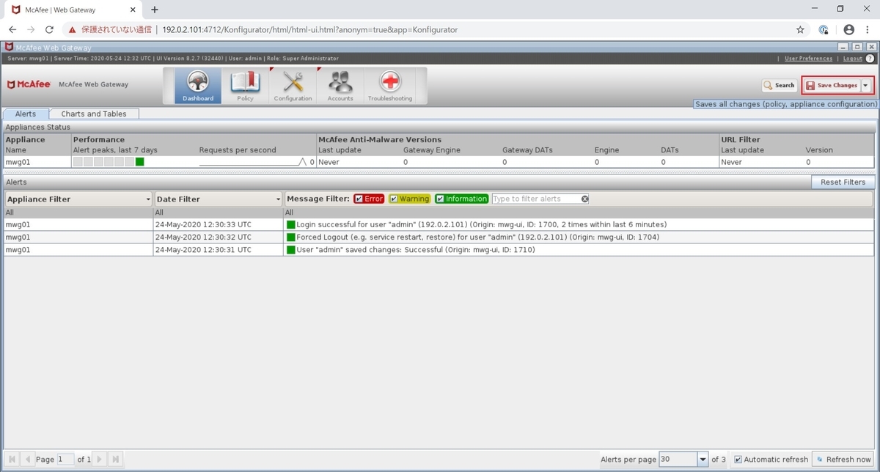Viewport: 880px width, 472px height.
Task: Select the 'Forced Logout' alert row
Action: 439,237
